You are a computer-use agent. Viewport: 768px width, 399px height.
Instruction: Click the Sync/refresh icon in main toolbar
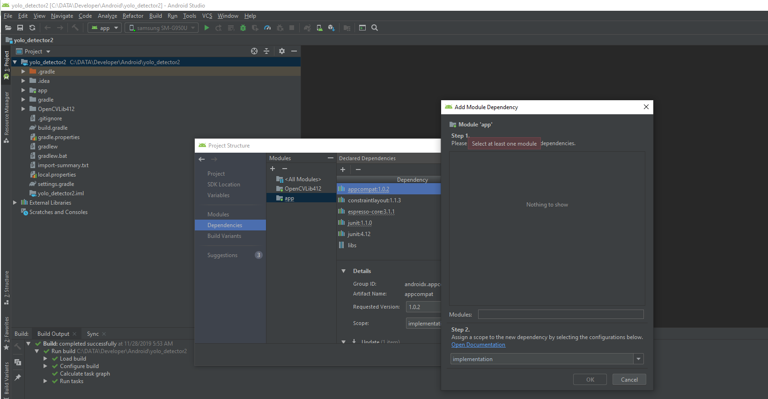point(32,28)
